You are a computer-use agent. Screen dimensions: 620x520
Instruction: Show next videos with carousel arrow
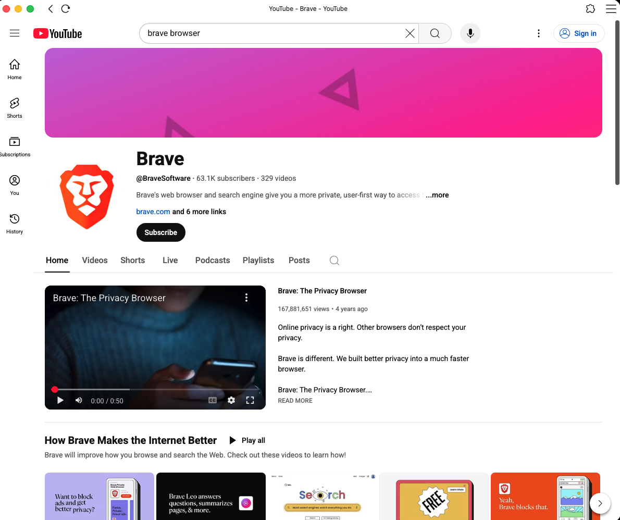(600, 503)
